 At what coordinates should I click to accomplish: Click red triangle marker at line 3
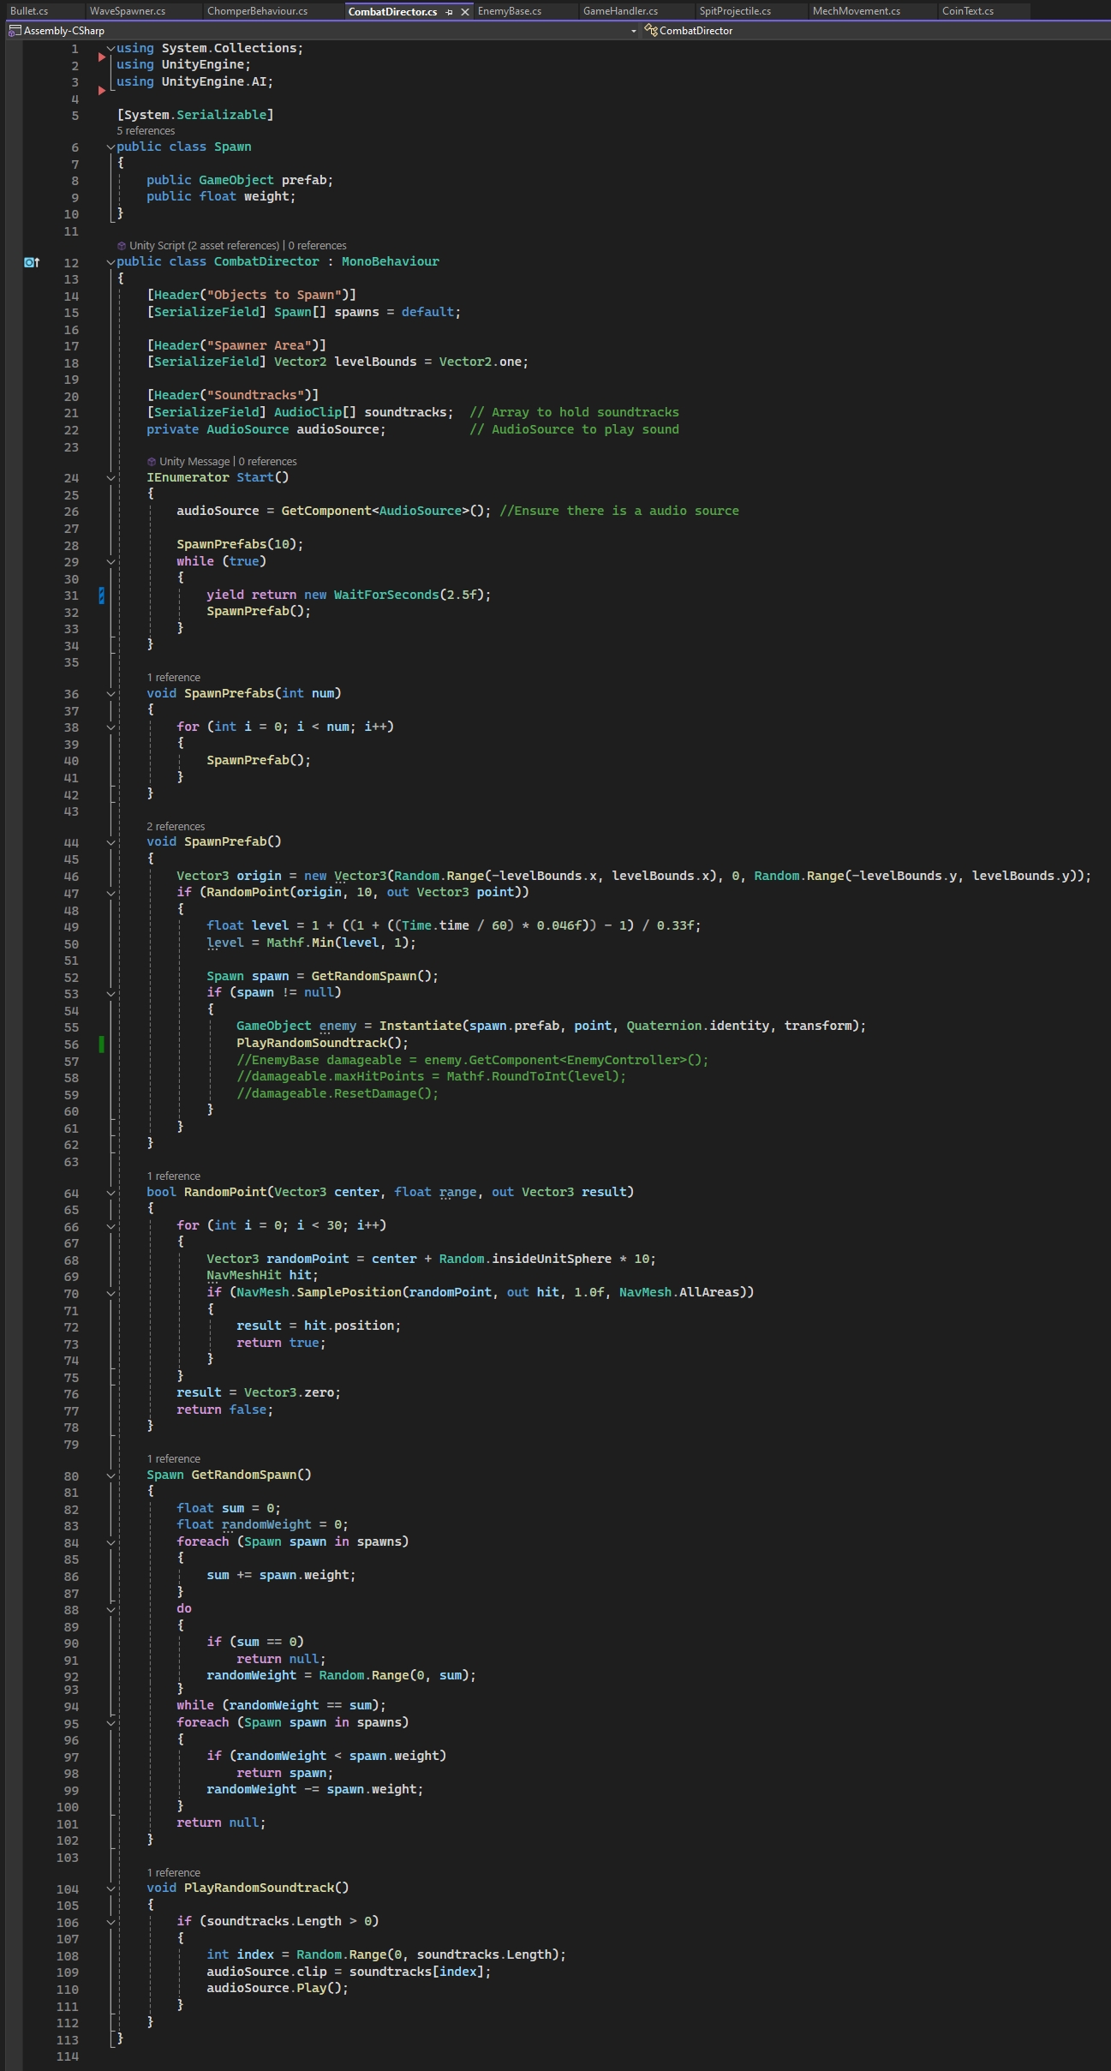[101, 90]
